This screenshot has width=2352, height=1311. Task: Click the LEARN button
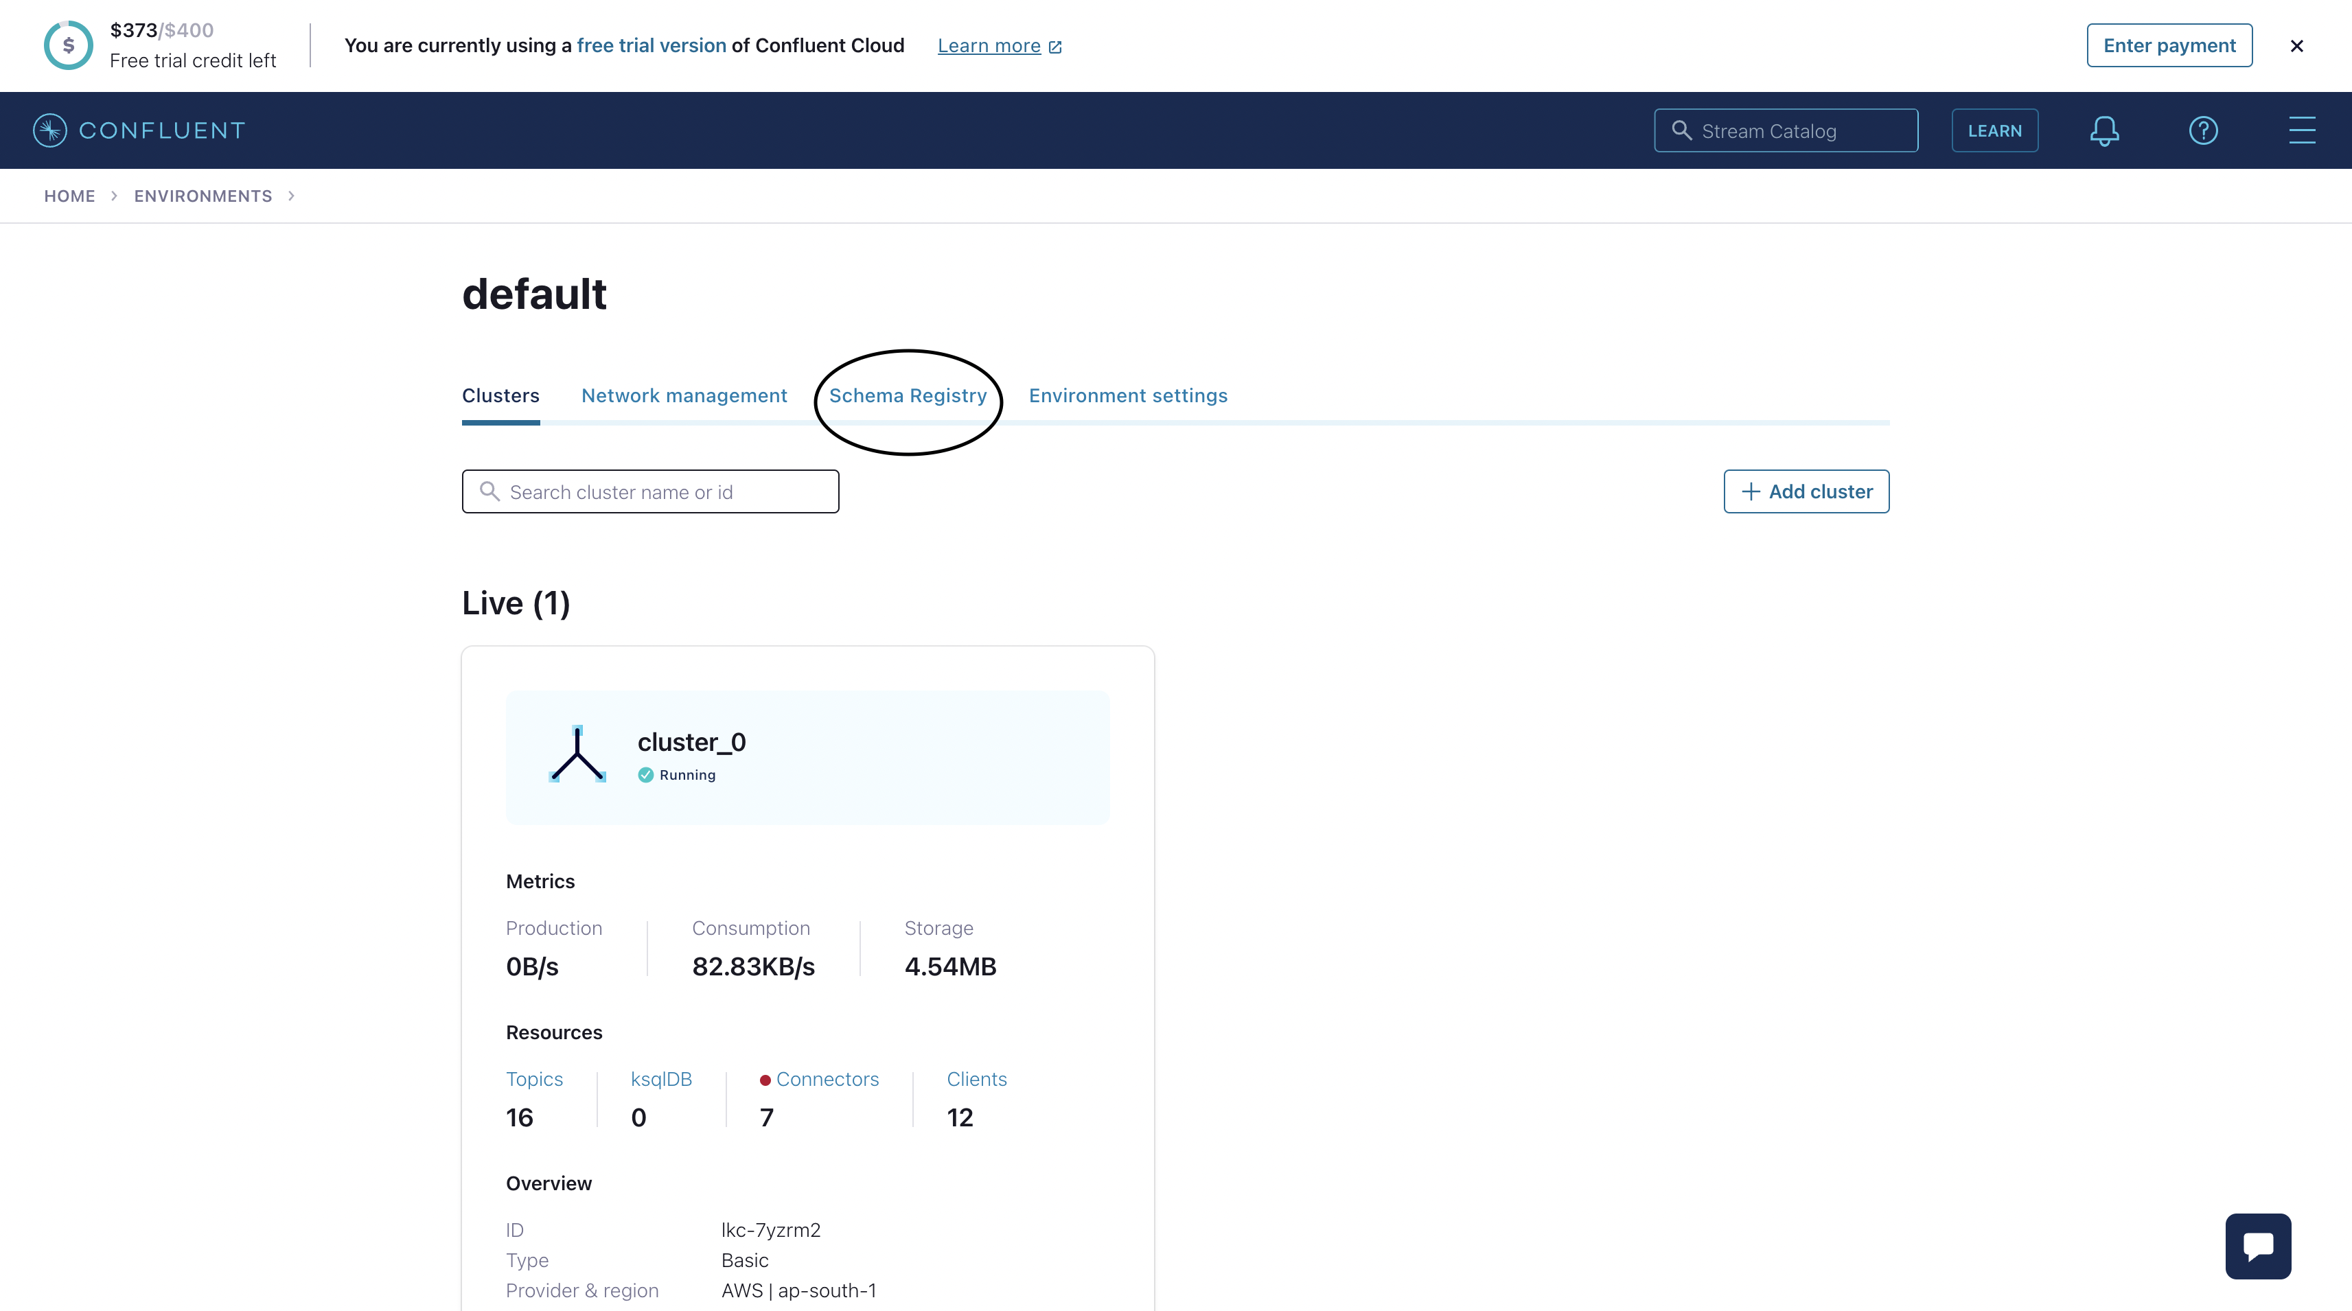[1994, 130]
